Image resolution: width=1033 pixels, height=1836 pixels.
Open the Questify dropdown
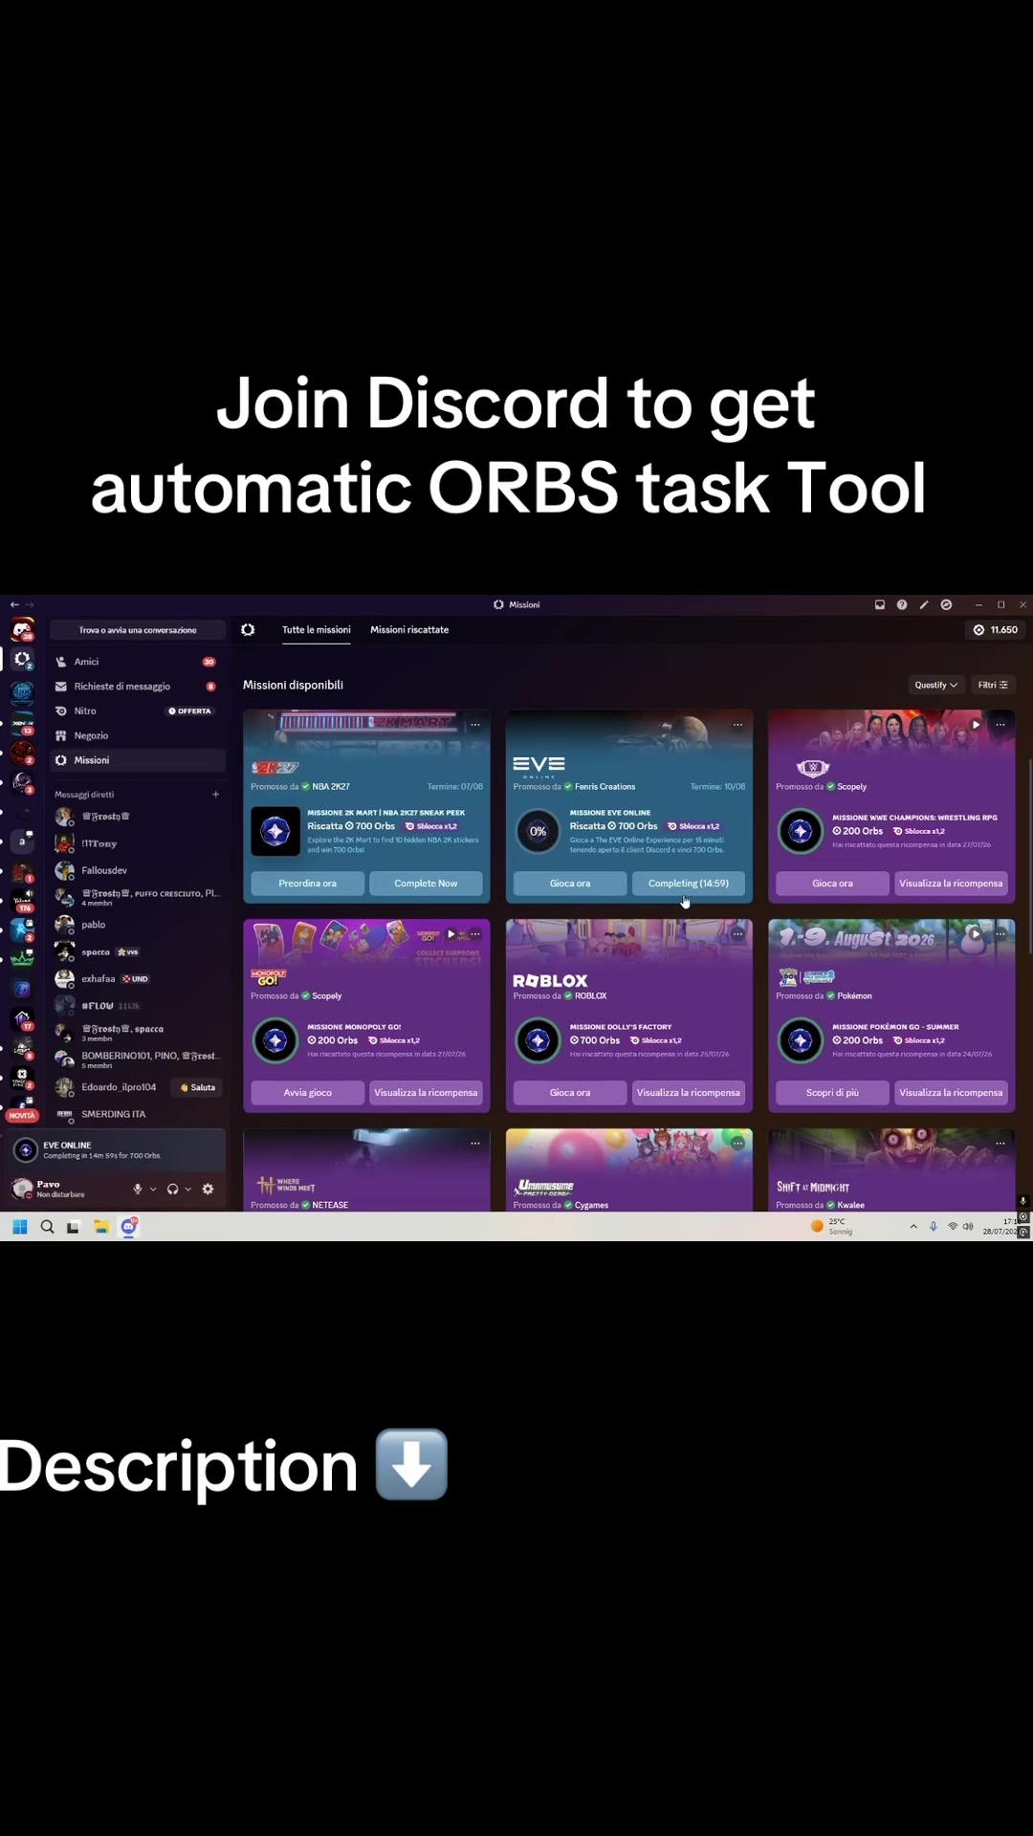point(934,685)
